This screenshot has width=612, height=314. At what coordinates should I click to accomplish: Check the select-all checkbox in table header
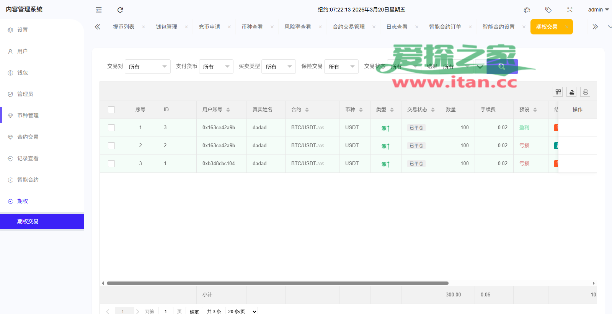(x=111, y=110)
